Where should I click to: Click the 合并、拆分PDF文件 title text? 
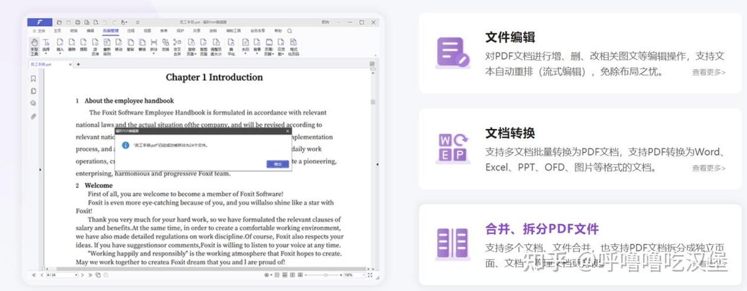tap(542, 228)
